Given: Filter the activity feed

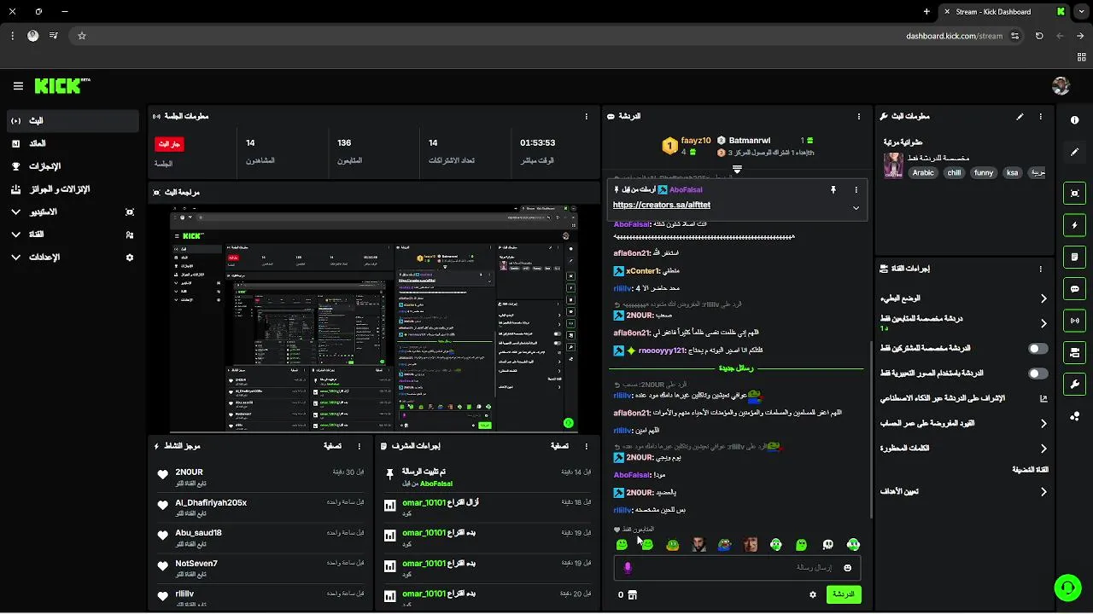Looking at the screenshot, I should point(333,445).
